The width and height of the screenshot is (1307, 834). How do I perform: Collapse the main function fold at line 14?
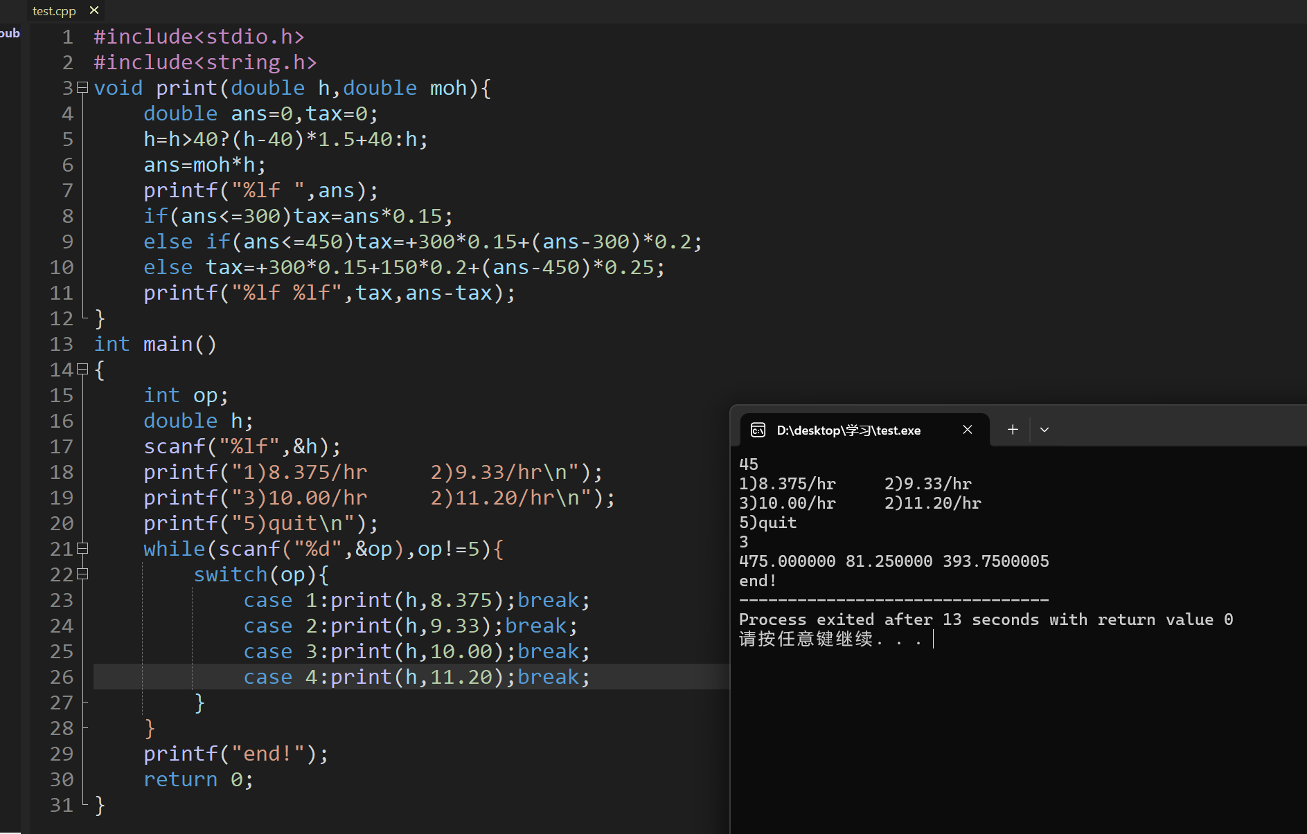(x=82, y=370)
